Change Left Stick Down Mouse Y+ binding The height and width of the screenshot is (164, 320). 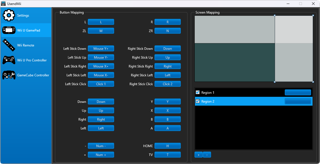(101, 49)
